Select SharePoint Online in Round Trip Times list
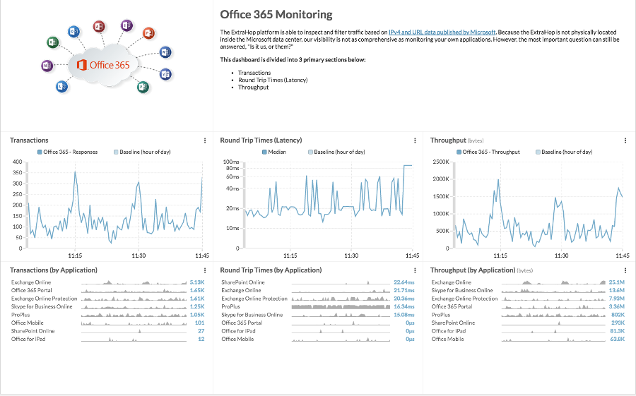The height and width of the screenshot is (396, 636). click(317, 282)
